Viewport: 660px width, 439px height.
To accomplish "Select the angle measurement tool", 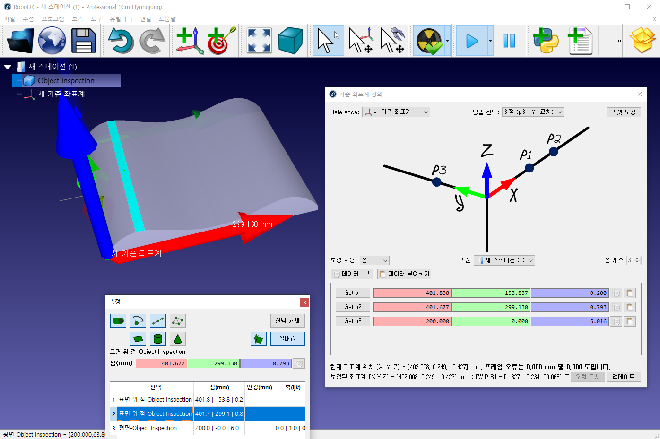I will (x=138, y=321).
